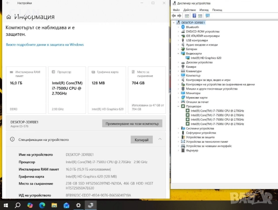Viewport: 278px width, 210px height.
Task: Collapse the Спецификации на устройството section chevron
Action: [160, 140]
